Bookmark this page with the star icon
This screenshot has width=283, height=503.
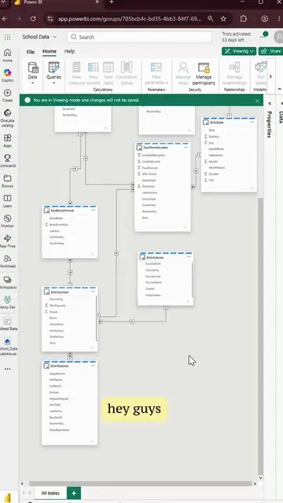pos(223,19)
